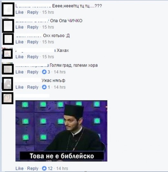This screenshot has width=168, height=172.
Task: Open the avatar beside 'Голям град' comment
Action: coord(8,69)
